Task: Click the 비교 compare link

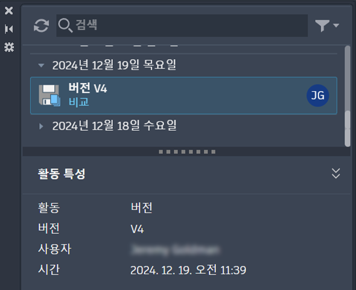Action: coord(79,102)
